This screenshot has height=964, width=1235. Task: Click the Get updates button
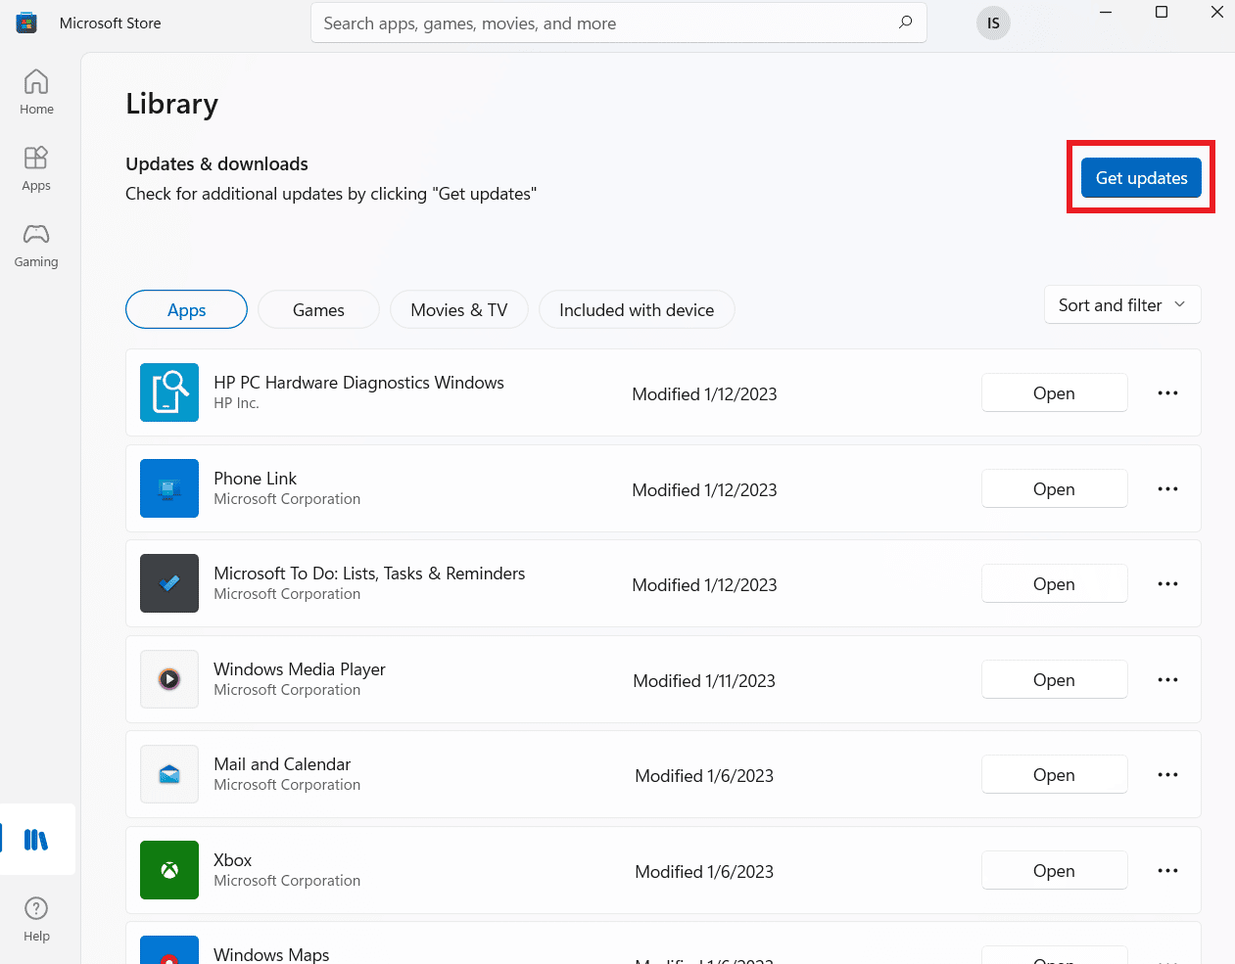[1140, 177]
